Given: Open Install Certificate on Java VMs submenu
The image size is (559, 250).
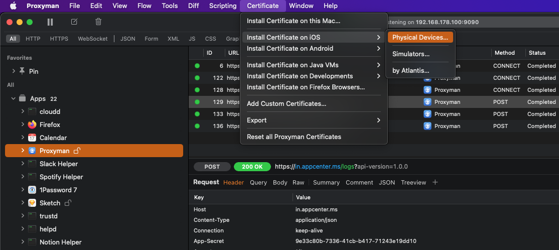Looking at the screenshot, I should pos(314,65).
